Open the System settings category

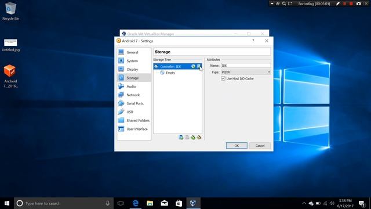(x=134, y=60)
